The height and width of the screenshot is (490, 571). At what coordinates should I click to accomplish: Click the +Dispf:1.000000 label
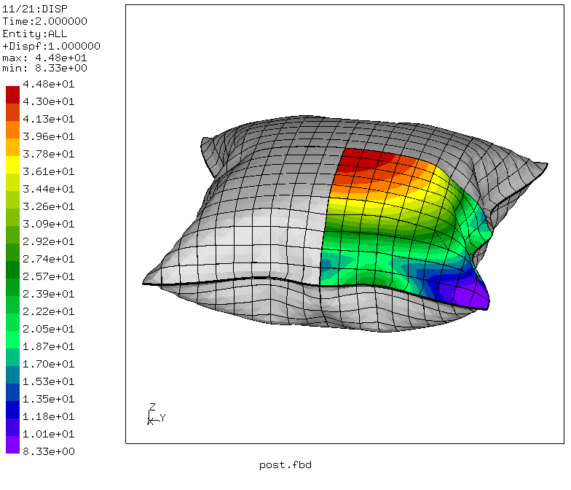[51, 47]
